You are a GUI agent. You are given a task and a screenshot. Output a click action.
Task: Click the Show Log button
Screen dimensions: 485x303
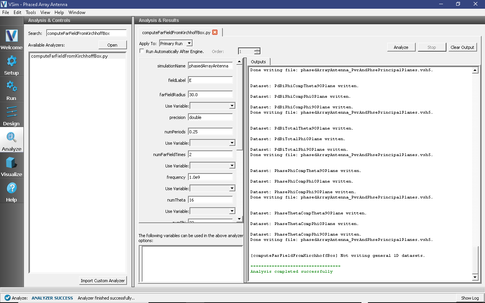(470, 298)
